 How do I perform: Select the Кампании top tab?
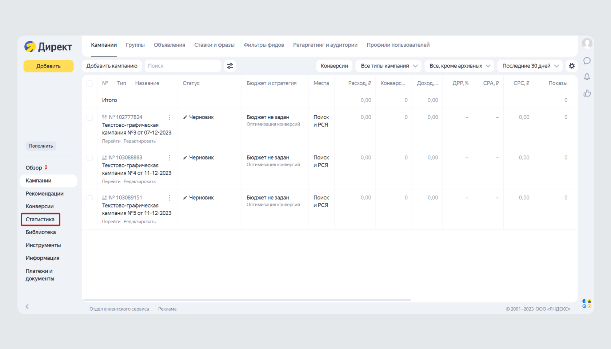[104, 45]
